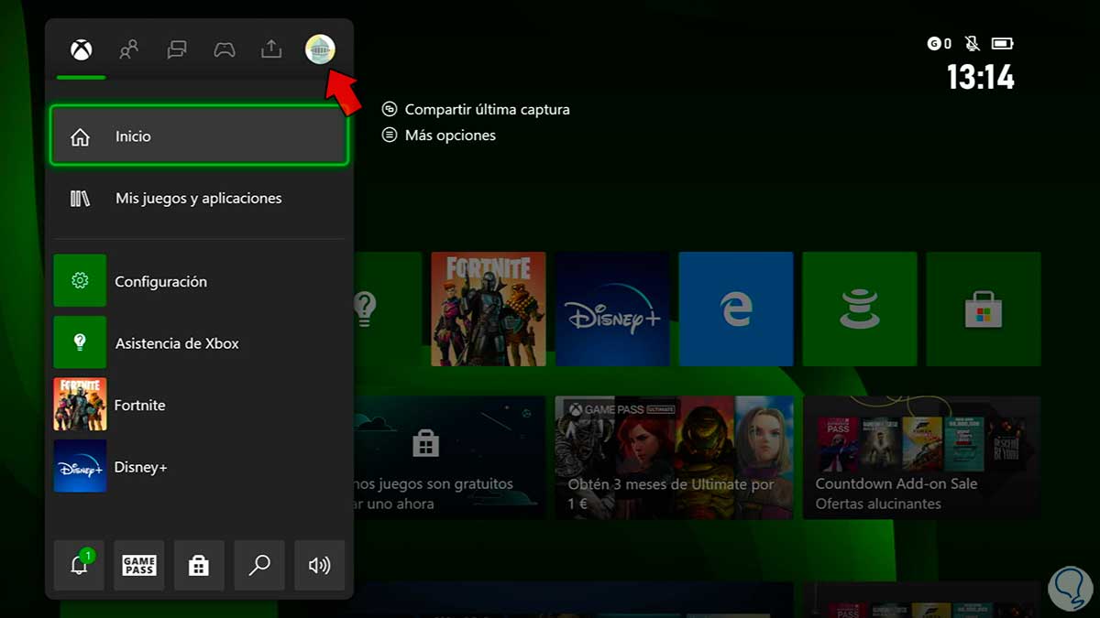The width and height of the screenshot is (1100, 618).
Task: Open the Microsoft Edge tile
Action: pos(735,309)
